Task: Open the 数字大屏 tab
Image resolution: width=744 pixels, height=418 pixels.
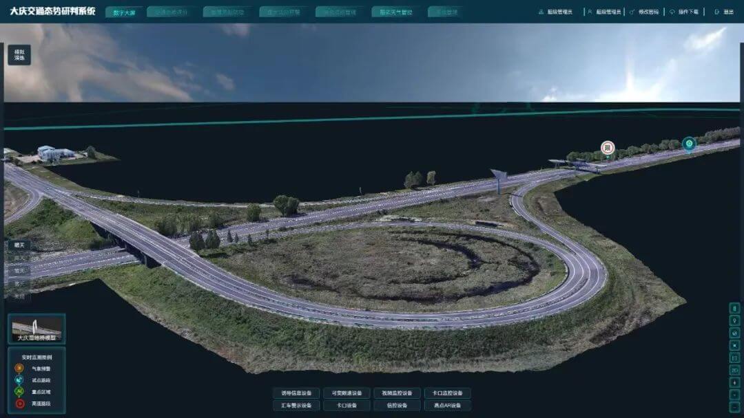Action: click(x=125, y=12)
